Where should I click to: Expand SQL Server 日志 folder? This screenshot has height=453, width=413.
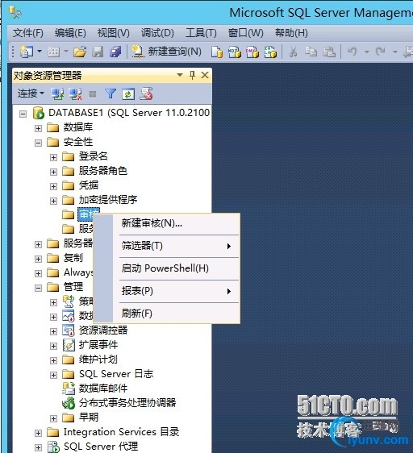click(x=53, y=375)
